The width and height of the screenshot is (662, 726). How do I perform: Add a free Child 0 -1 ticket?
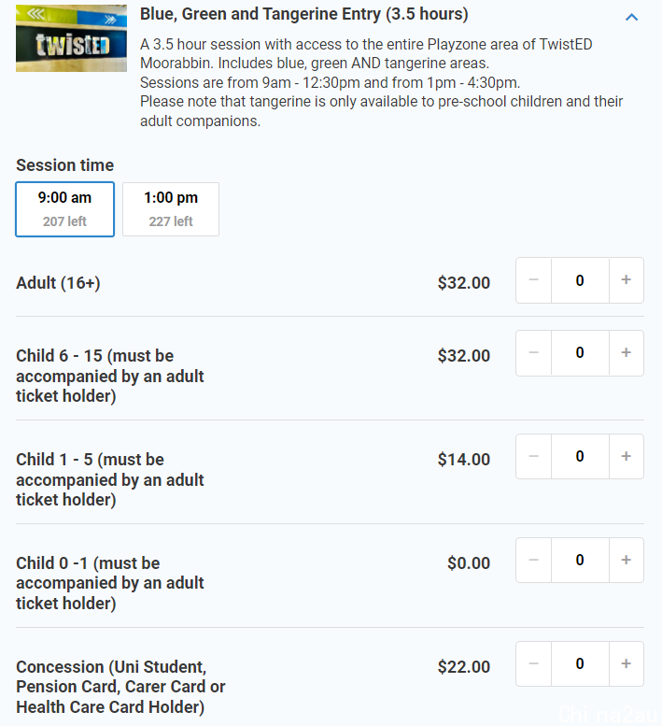[626, 561]
